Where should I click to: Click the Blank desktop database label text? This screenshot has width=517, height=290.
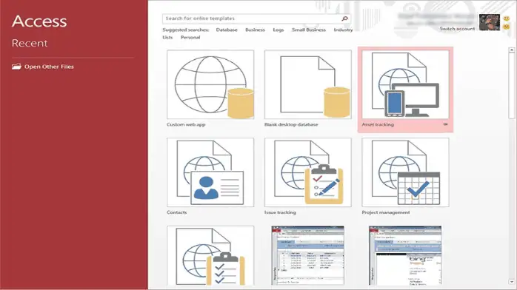pyautogui.click(x=291, y=124)
